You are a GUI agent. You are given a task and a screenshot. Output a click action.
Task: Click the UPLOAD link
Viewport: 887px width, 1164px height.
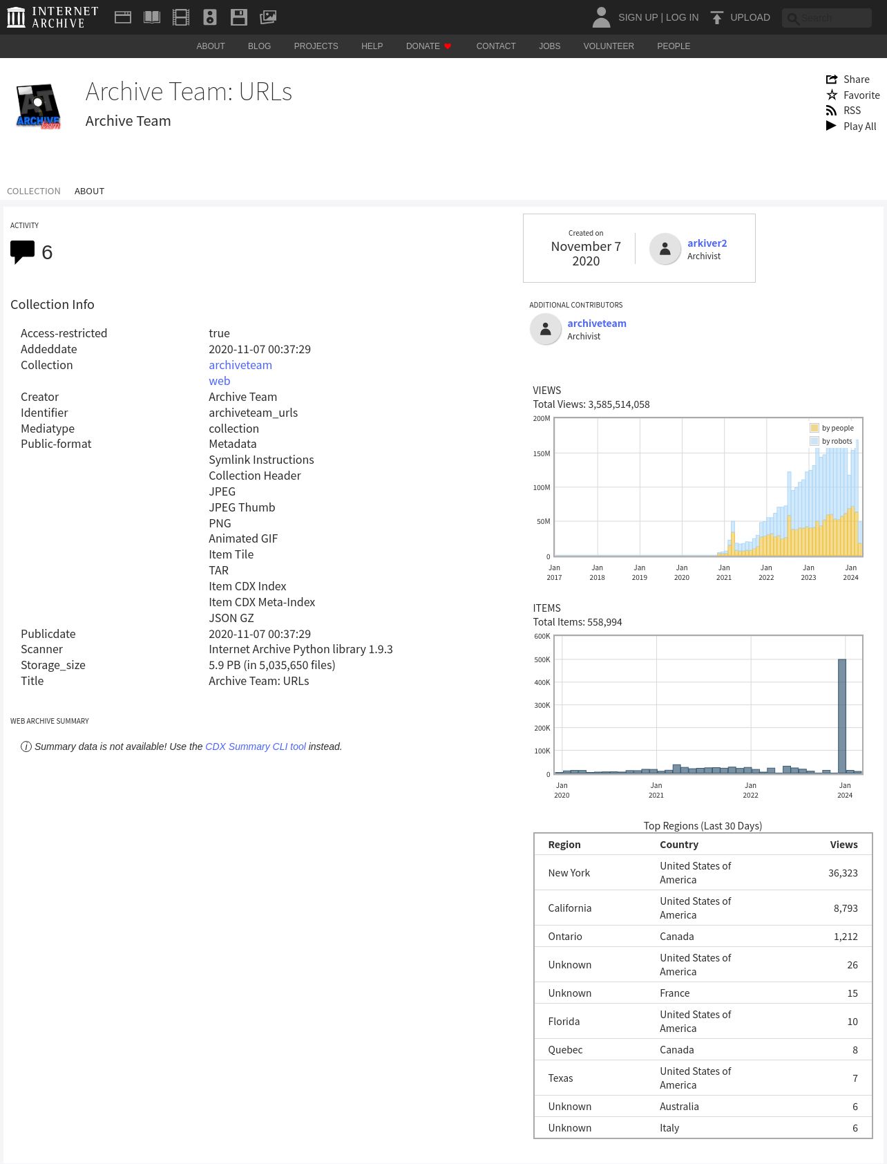(x=750, y=17)
